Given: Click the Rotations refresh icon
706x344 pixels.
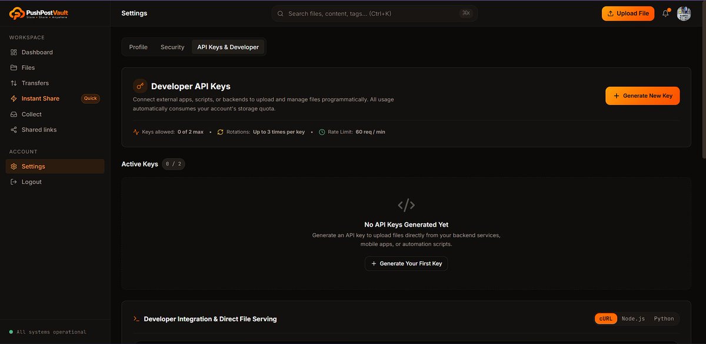Looking at the screenshot, I should point(221,132).
